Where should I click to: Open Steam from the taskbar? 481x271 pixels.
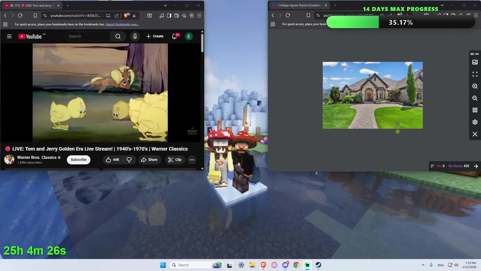coord(318,265)
